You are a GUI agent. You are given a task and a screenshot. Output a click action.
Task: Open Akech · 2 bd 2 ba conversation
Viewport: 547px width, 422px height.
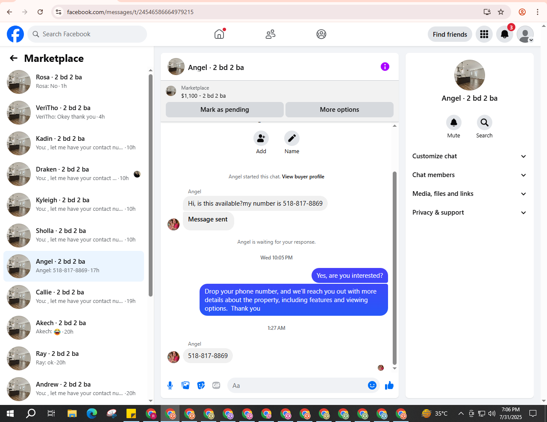pos(74,328)
